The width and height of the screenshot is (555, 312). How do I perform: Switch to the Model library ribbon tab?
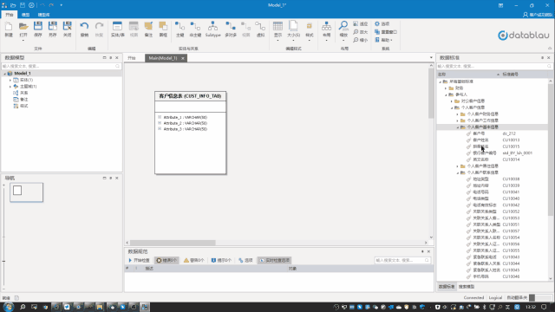(x=44, y=15)
